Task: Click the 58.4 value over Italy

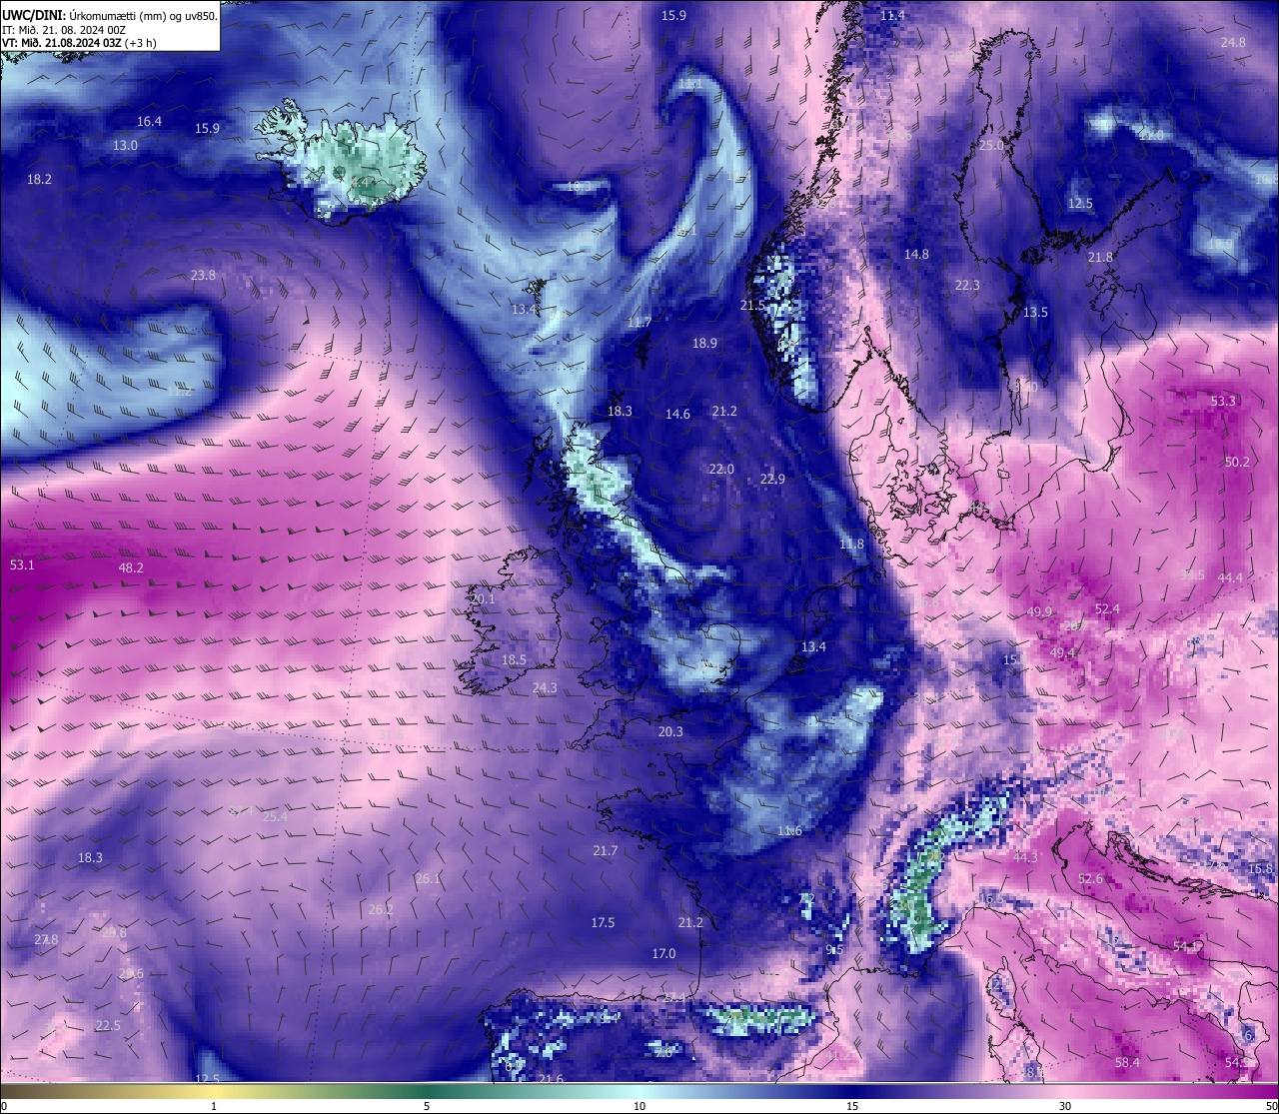Action: coord(1127,1063)
